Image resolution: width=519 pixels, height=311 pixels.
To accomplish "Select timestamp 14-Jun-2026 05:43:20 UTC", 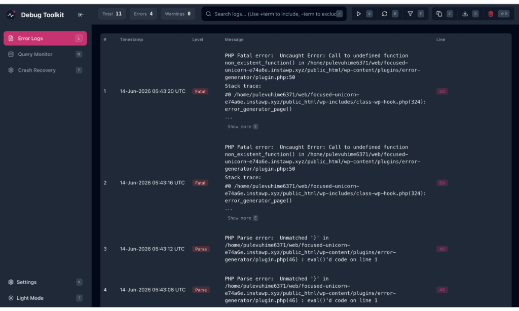I will [153, 91].
